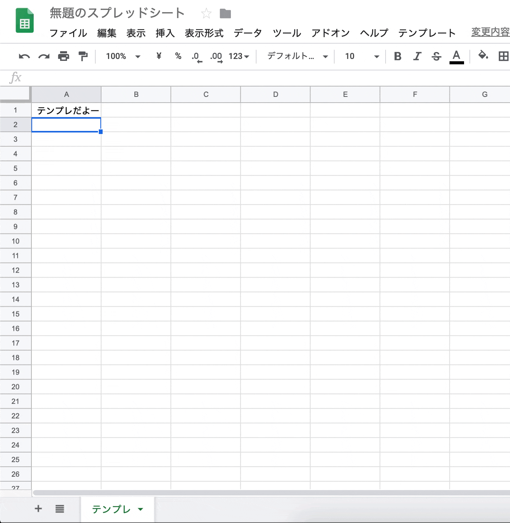Click the decrease decimal places icon

point(196,56)
